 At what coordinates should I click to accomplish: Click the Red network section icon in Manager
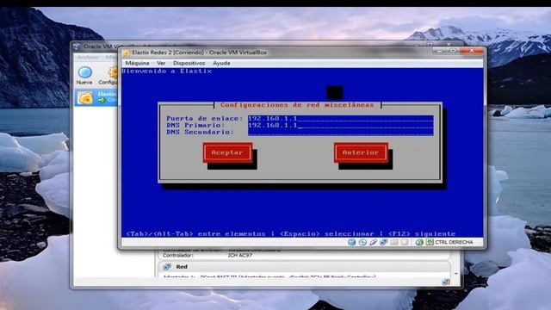[x=167, y=267]
